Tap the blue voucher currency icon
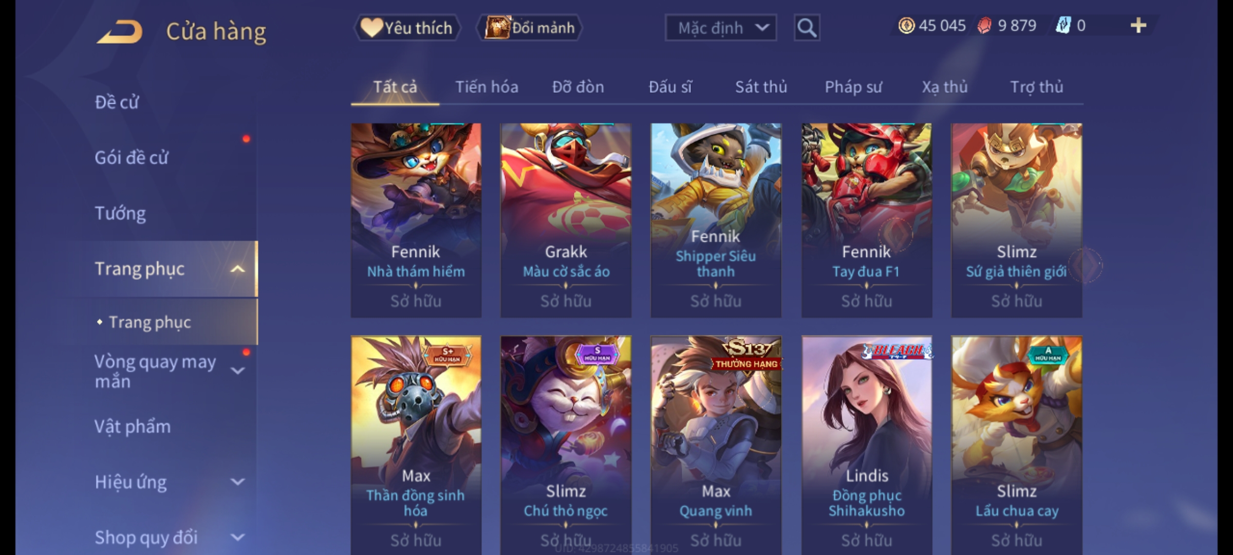This screenshot has width=1233, height=555. tap(1062, 26)
